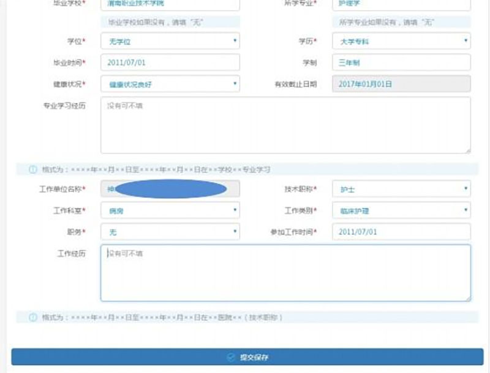Click the 毕业时间 date field

pos(170,63)
